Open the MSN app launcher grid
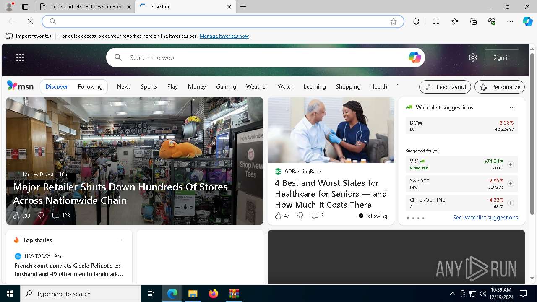537x302 pixels. point(20,57)
